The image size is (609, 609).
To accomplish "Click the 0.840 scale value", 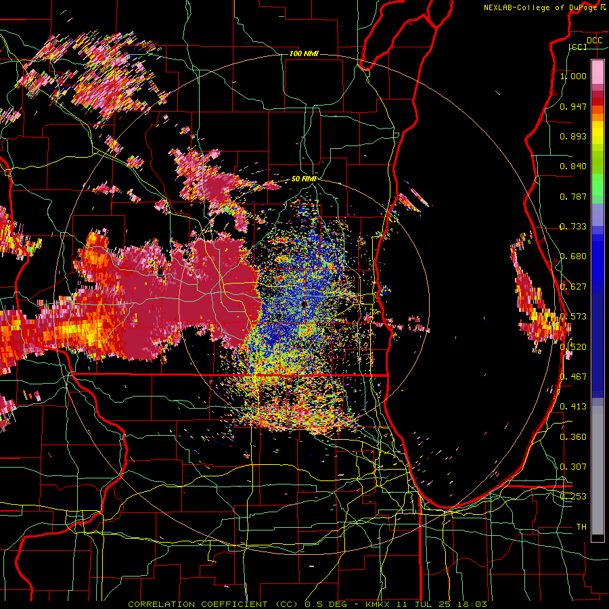I will pos(573,166).
